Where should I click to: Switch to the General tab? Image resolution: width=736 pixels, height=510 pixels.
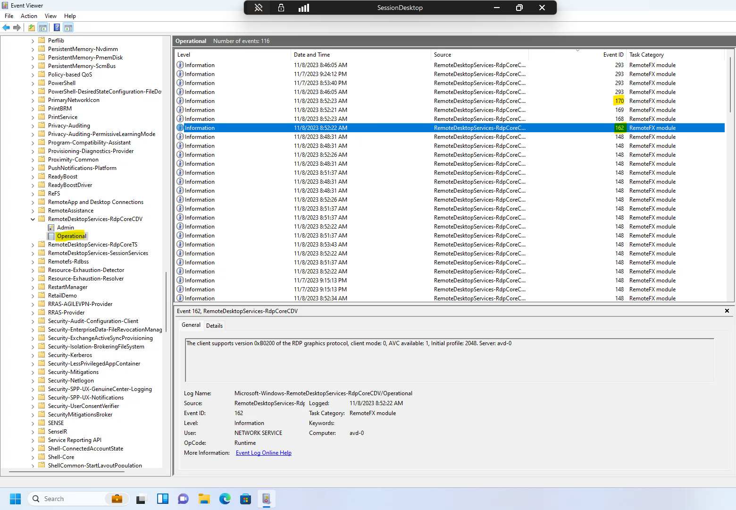(x=191, y=325)
